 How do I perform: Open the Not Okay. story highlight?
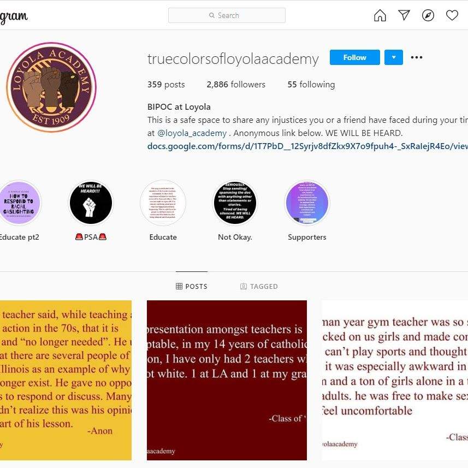coord(235,203)
